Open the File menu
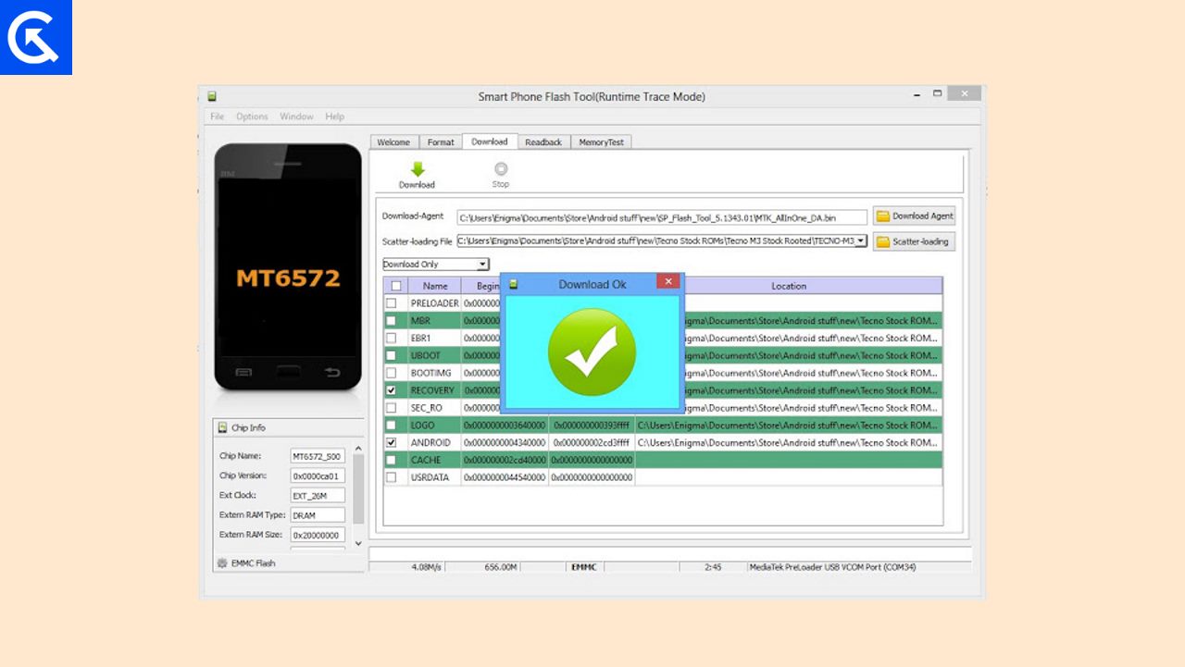Screen dimensions: 1185x667 click(217, 117)
